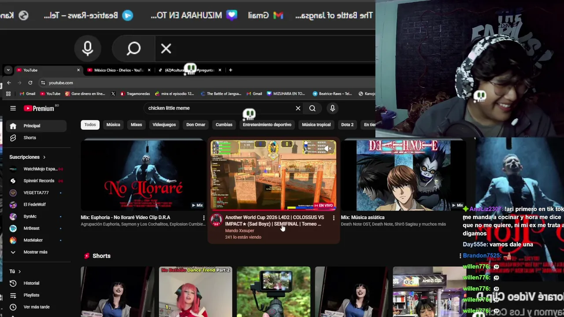The image size is (564, 317).
Task: Switch to the México Chico - Dhelios tab
Action: 118,70
